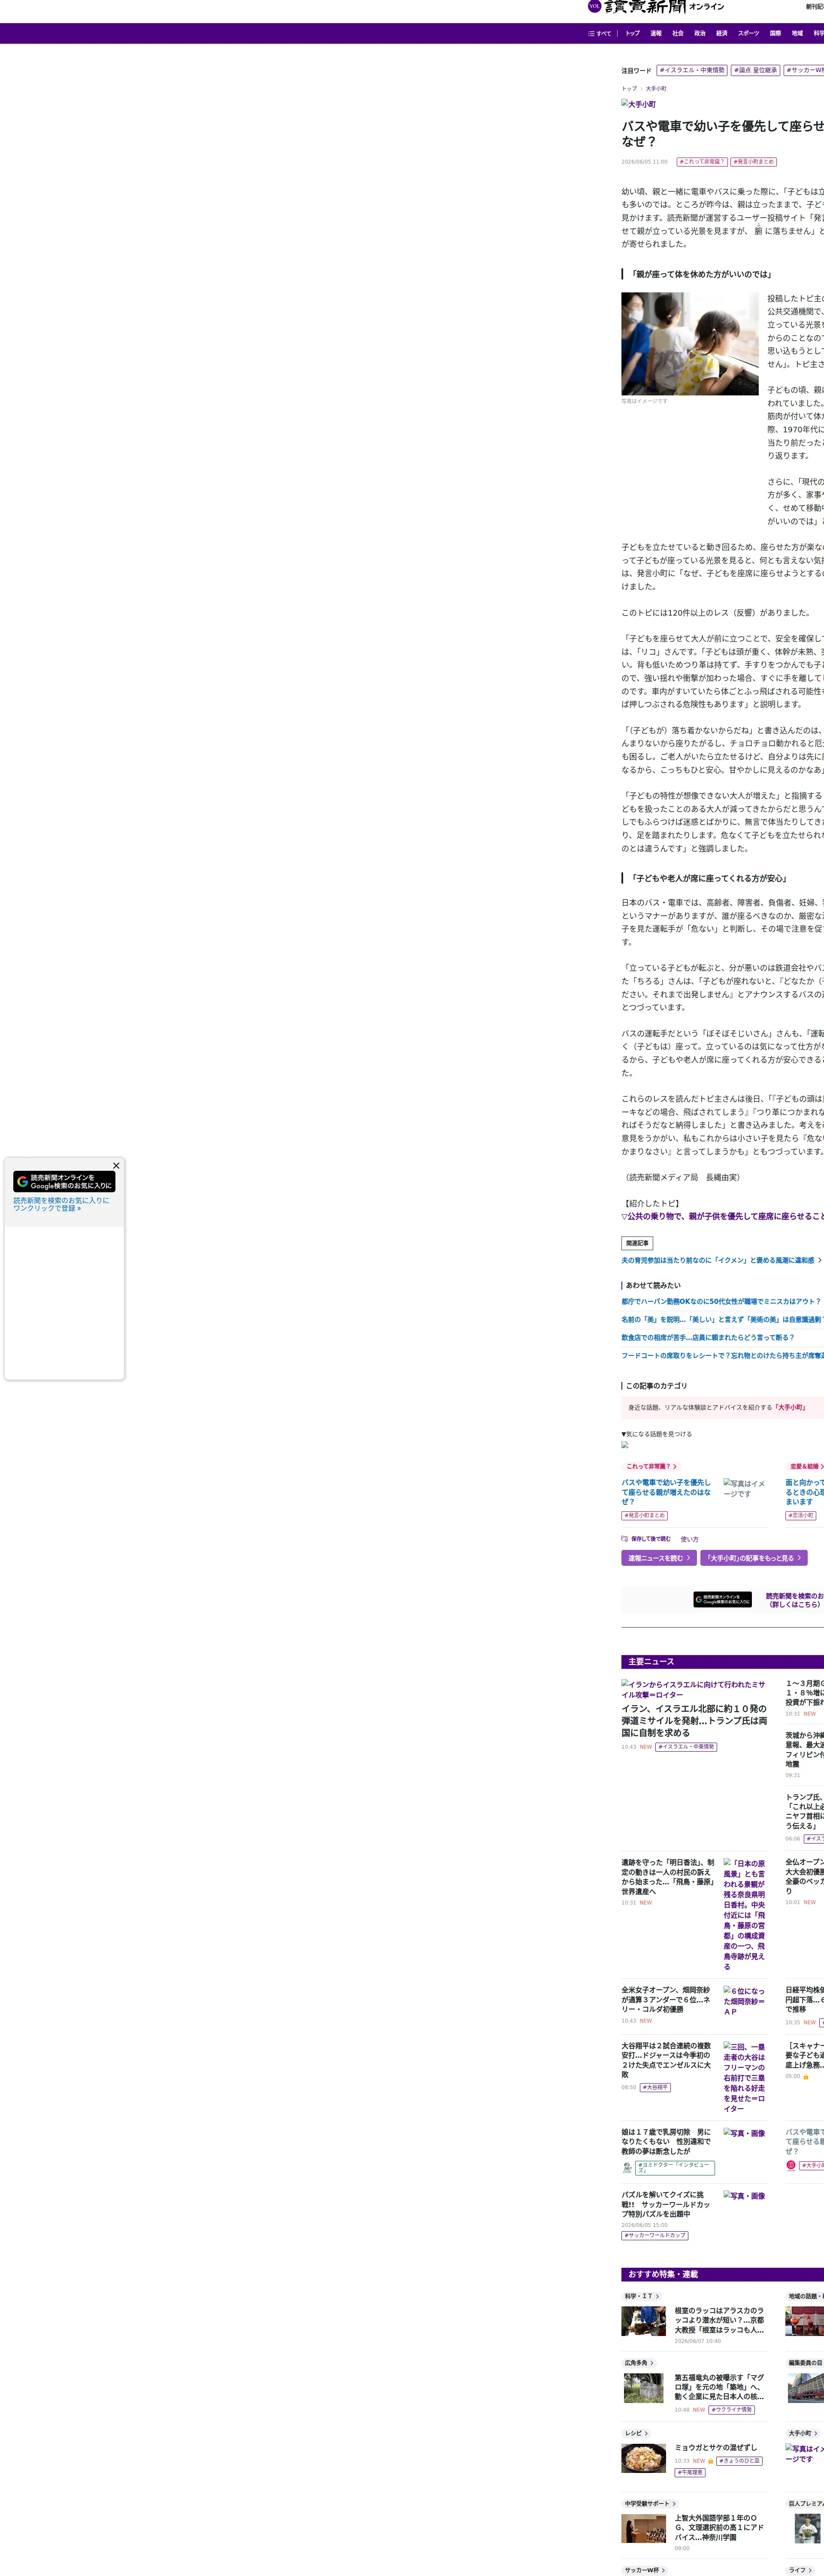Open the すべて hamburger menu
Viewport: 824px width, 2576px height.
tap(600, 33)
